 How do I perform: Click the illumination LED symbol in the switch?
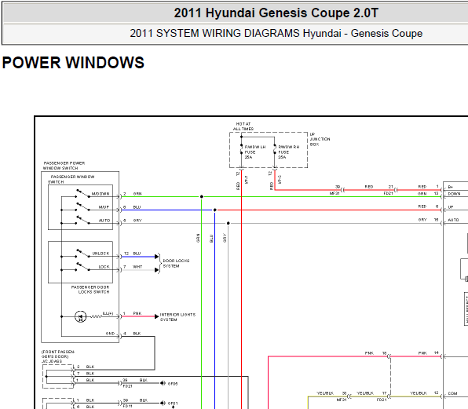81,316
